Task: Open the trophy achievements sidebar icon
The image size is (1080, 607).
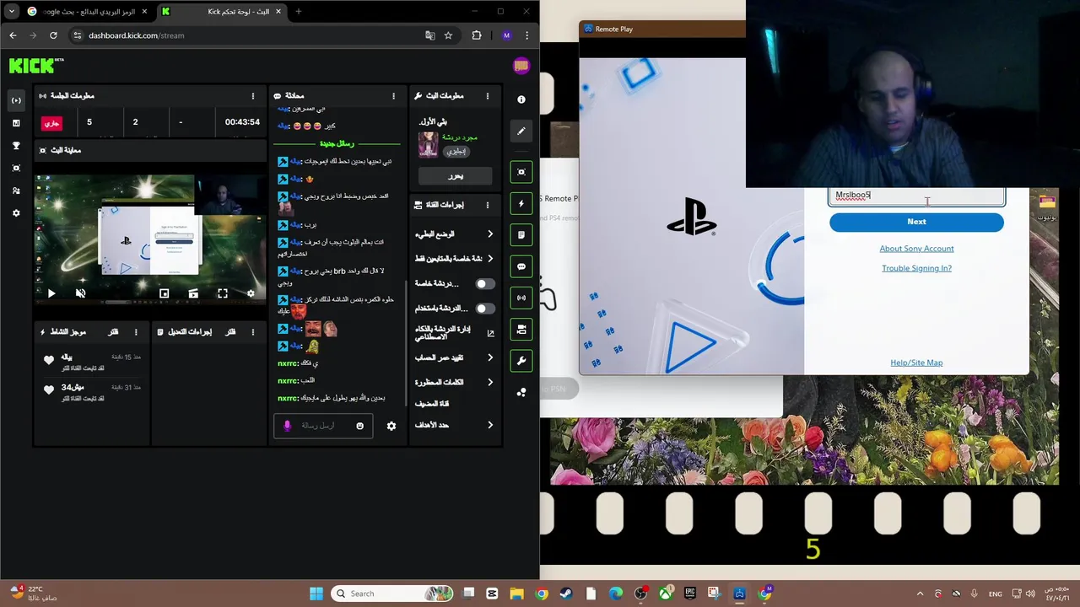Action: [16, 146]
